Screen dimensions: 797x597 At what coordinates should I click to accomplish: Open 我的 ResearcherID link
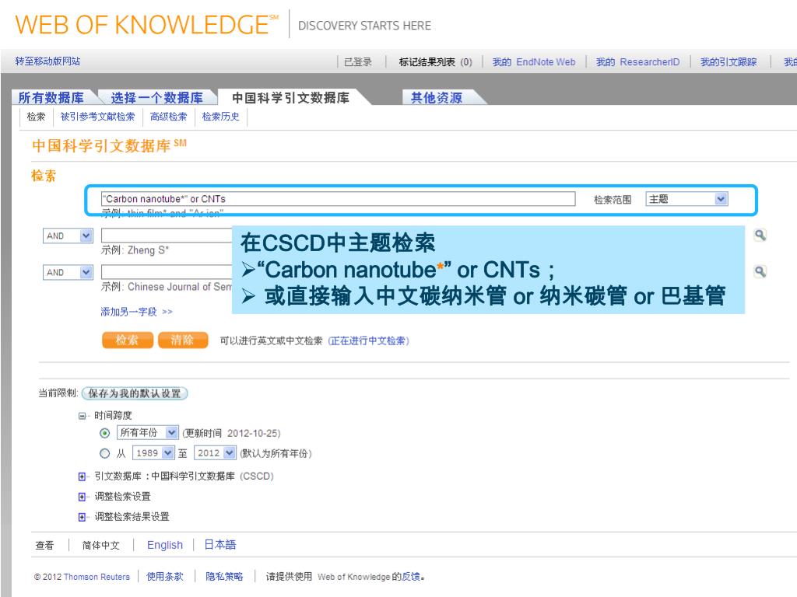tap(637, 62)
